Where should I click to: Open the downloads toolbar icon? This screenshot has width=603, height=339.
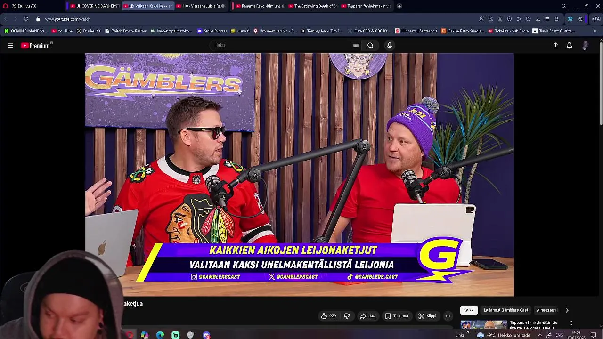[x=538, y=19]
